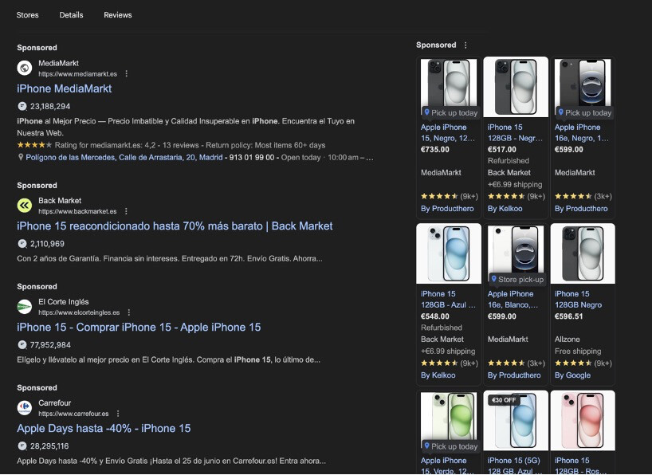
Task: Click the Back Market logo icon
Action: [x=25, y=206]
